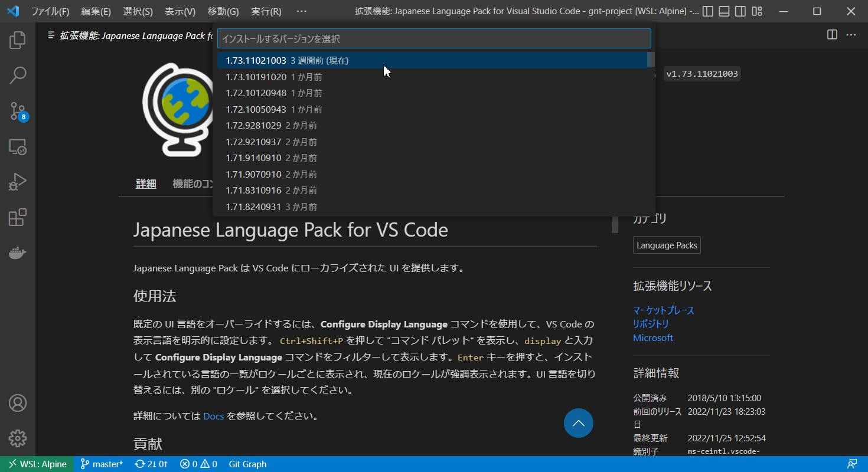Open the Accounts icon in activity bar

pos(18,403)
